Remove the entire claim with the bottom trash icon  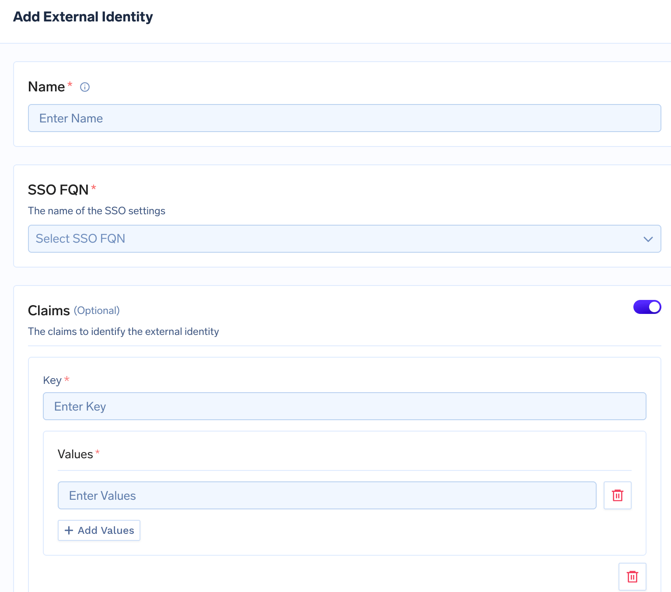point(632,576)
